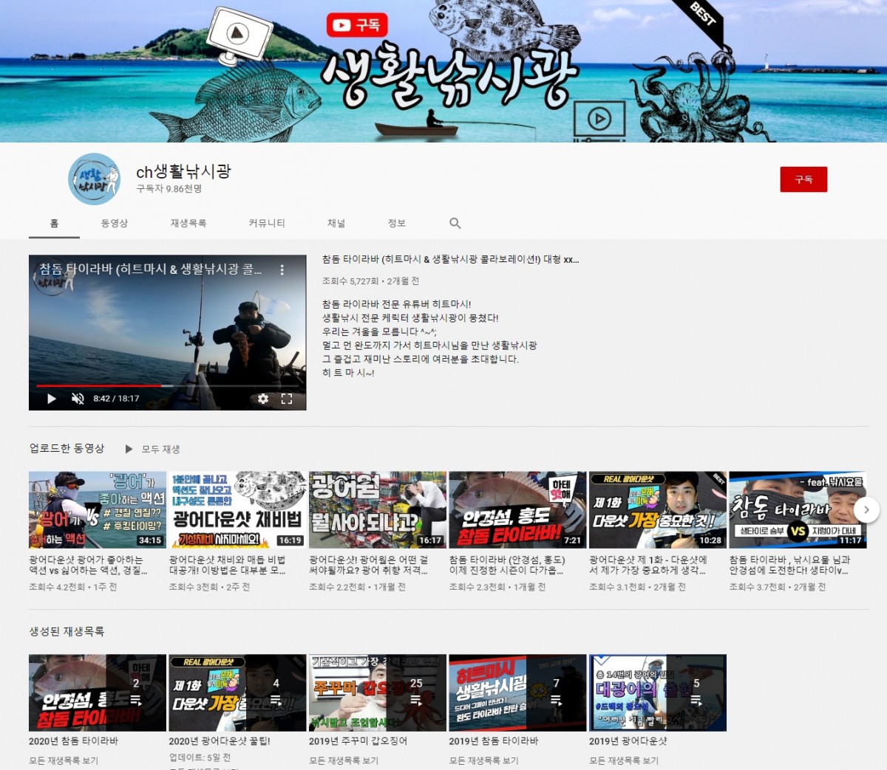Seek using the featured video progress bar

tap(167, 385)
